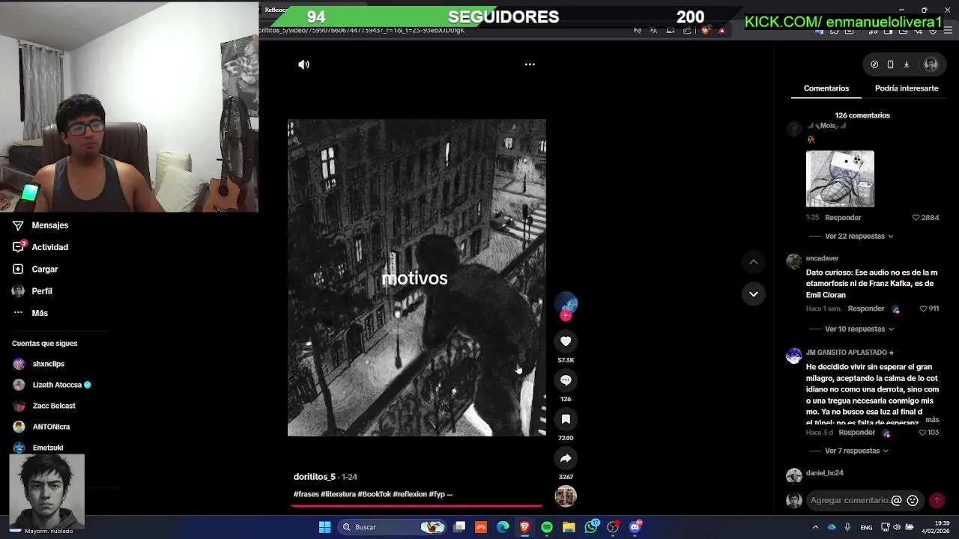The width and height of the screenshot is (959, 539).
Task: Open daniel_hc24's commenter profile name
Action: coord(824,473)
